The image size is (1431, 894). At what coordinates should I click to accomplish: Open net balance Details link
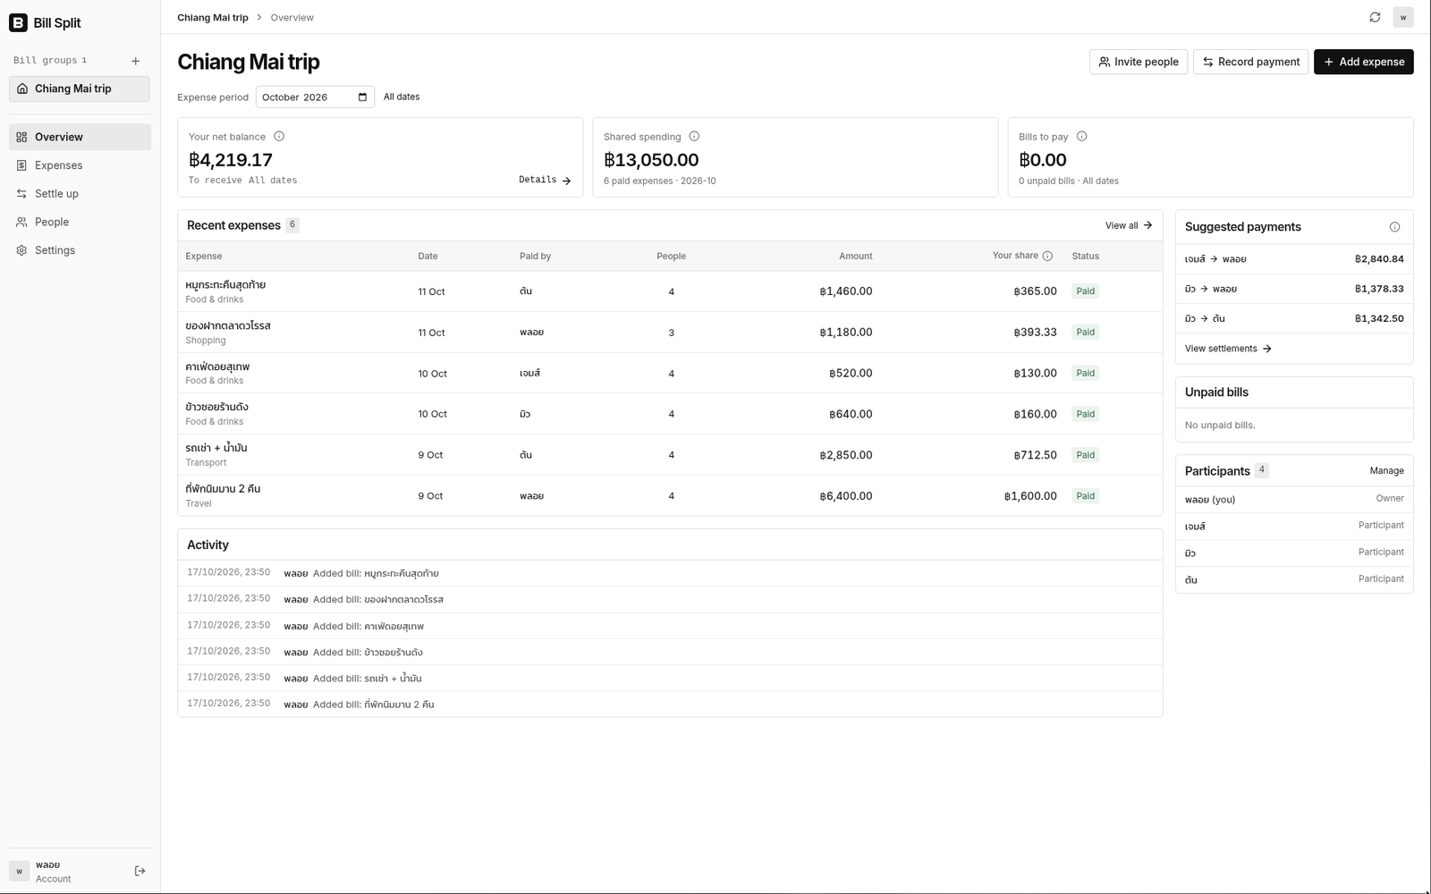coord(545,180)
